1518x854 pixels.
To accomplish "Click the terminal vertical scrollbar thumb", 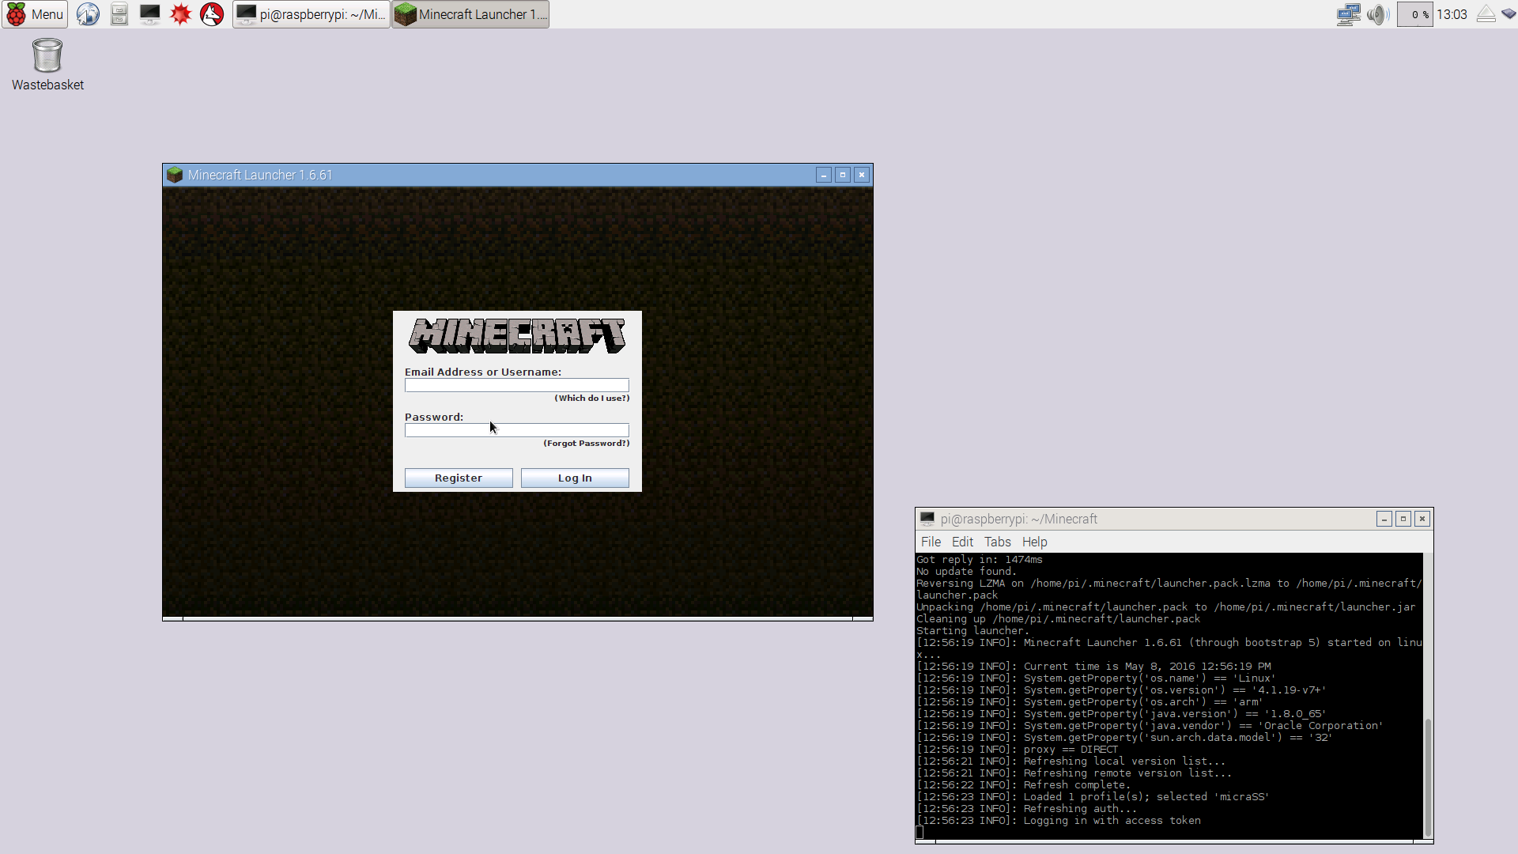I will click(1428, 777).
